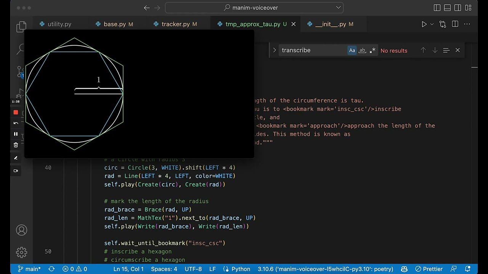Select Python interpreter 3.10.6 poetry

(325, 269)
